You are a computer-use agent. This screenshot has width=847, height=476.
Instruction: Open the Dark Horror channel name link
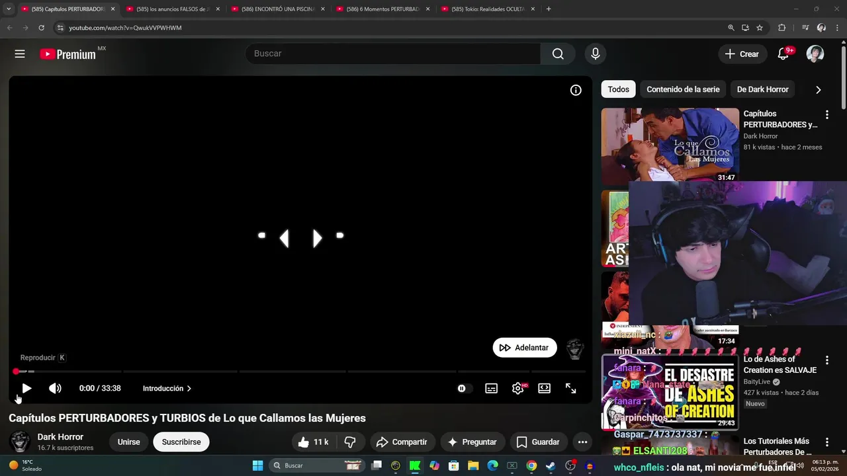(60, 437)
